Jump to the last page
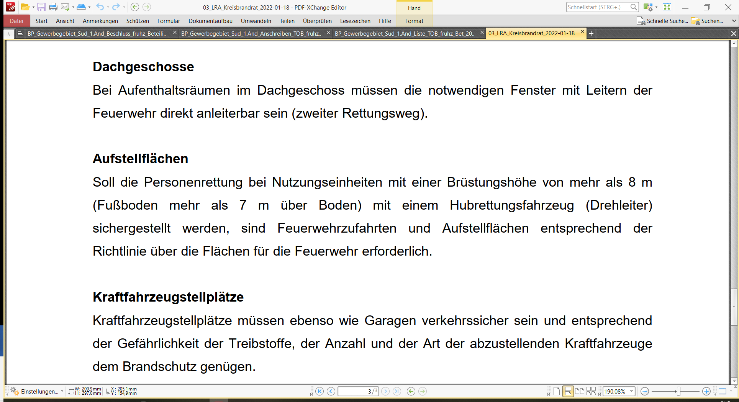Viewport: 739px width, 402px height. [397, 391]
